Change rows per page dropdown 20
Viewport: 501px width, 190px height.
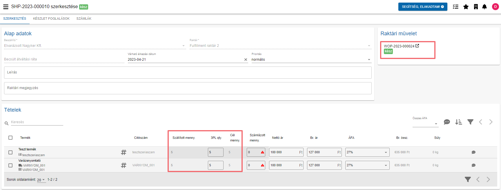[x=41, y=180]
